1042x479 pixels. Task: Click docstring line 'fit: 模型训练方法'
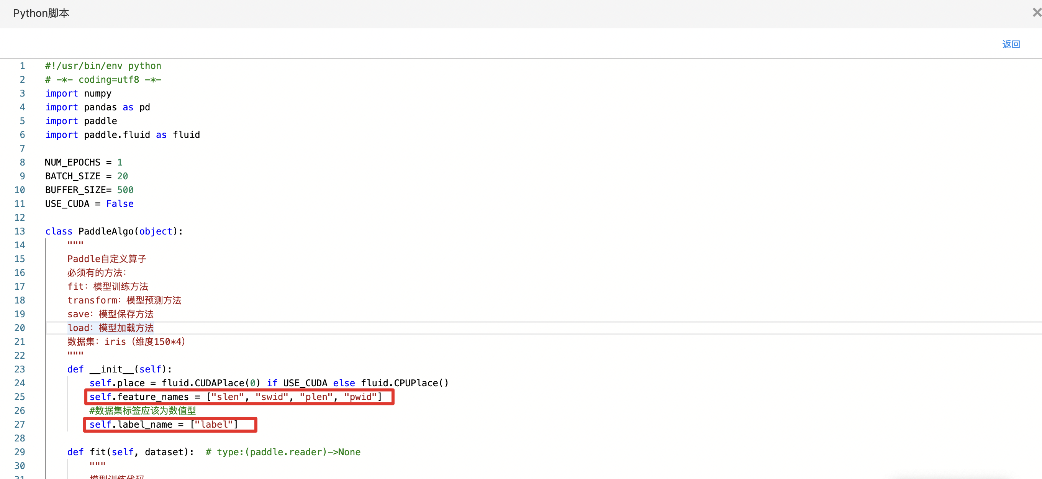click(108, 286)
